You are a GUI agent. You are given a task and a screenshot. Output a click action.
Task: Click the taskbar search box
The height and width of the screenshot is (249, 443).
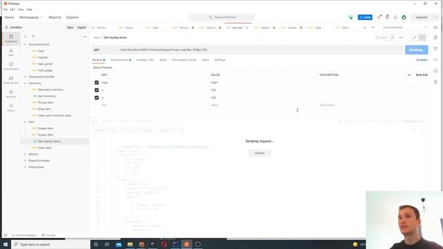(51, 244)
